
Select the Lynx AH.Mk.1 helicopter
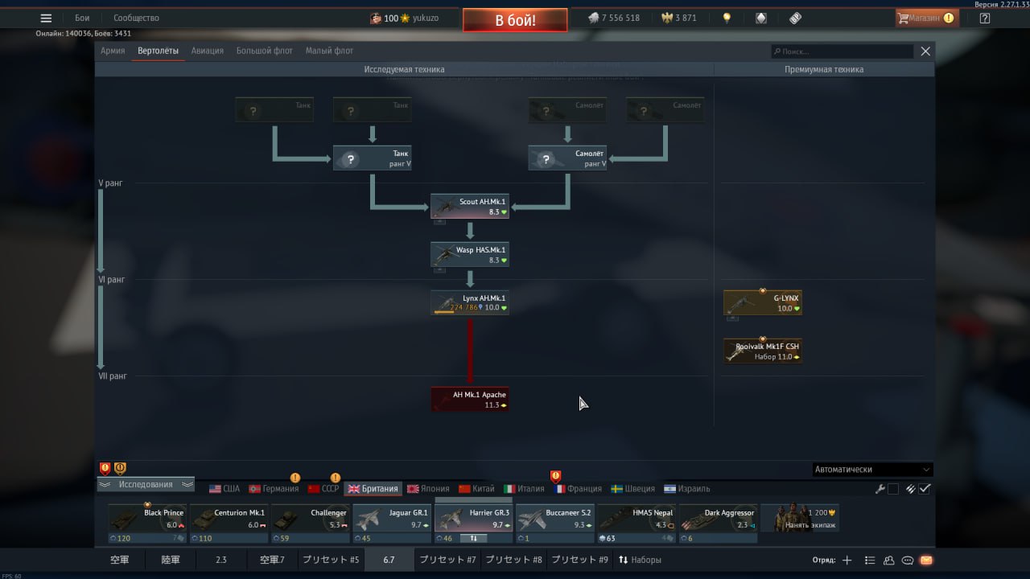coord(470,302)
